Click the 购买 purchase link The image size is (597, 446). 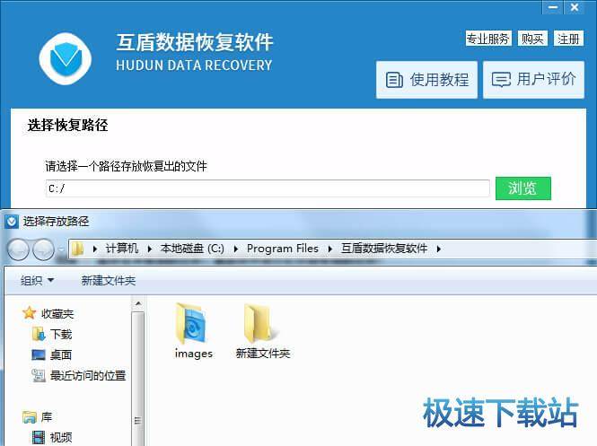click(x=532, y=39)
